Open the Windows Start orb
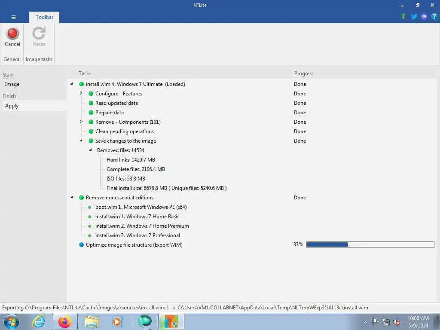 12,321
